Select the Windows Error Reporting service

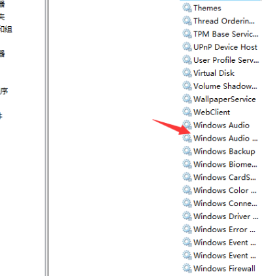(224, 230)
